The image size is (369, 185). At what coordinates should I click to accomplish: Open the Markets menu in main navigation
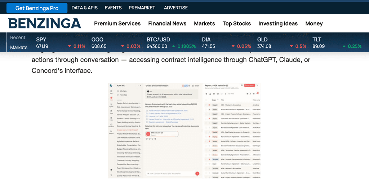[205, 23]
